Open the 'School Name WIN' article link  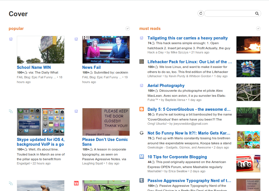(34, 67)
